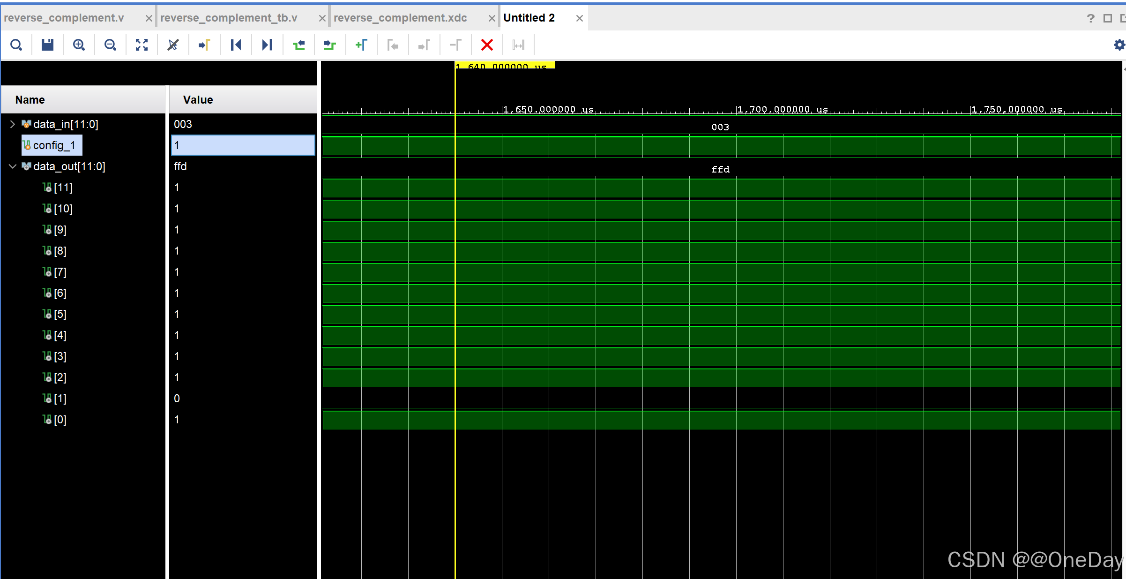This screenshot has width=1126, height=579.
Task: Click the Zoom Out icon
Action: coord(110,45)
